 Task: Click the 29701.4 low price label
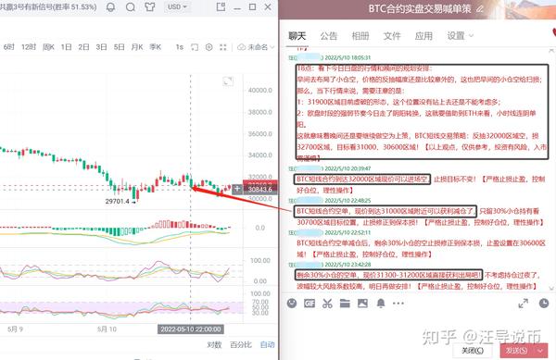tap(117, 201)
